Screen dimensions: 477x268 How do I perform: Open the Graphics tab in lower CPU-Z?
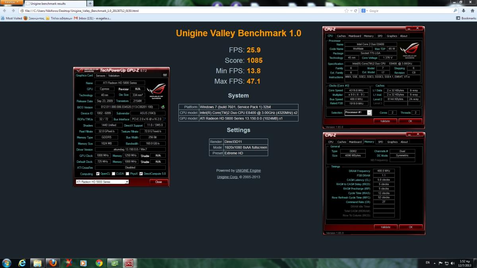coord(392,142)
